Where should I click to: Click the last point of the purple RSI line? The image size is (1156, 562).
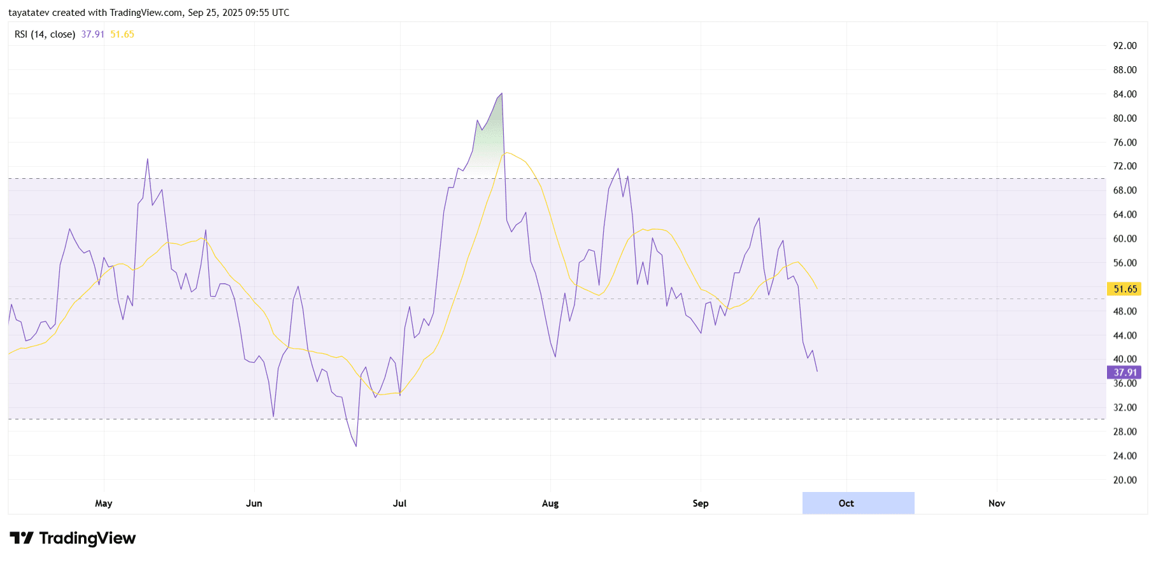click(x=817, y=371)
